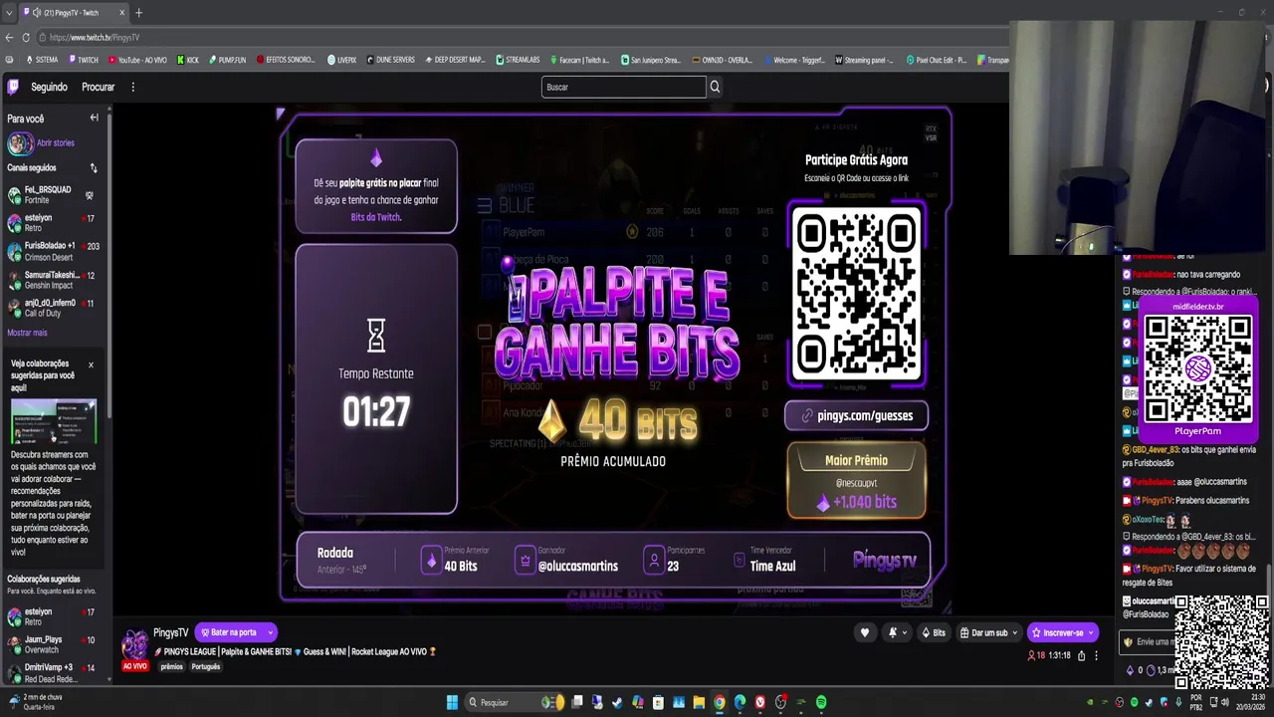Open the three-dot menu beside Procurar
Image resolution: width=1274 pixels, height=717 pixels.
[x=132, y=87]
